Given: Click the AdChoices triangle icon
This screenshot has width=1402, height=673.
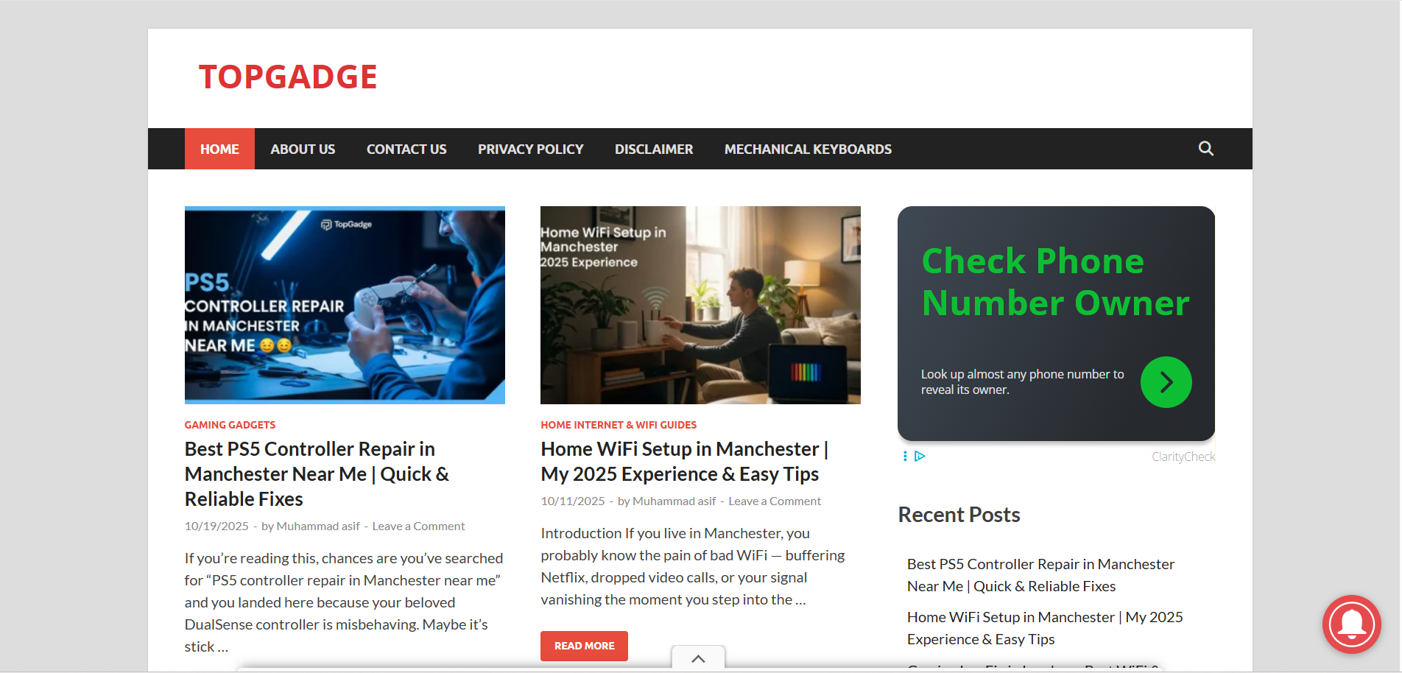Looking at the screenshot, I should click(920, 457).
